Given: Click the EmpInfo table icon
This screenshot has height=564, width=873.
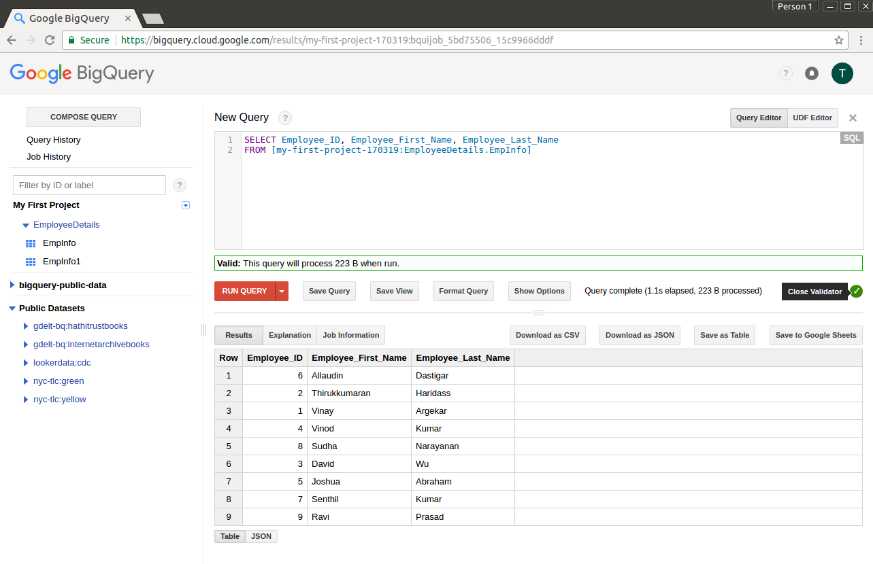Looking at the screenshot, I should point(31,243).
